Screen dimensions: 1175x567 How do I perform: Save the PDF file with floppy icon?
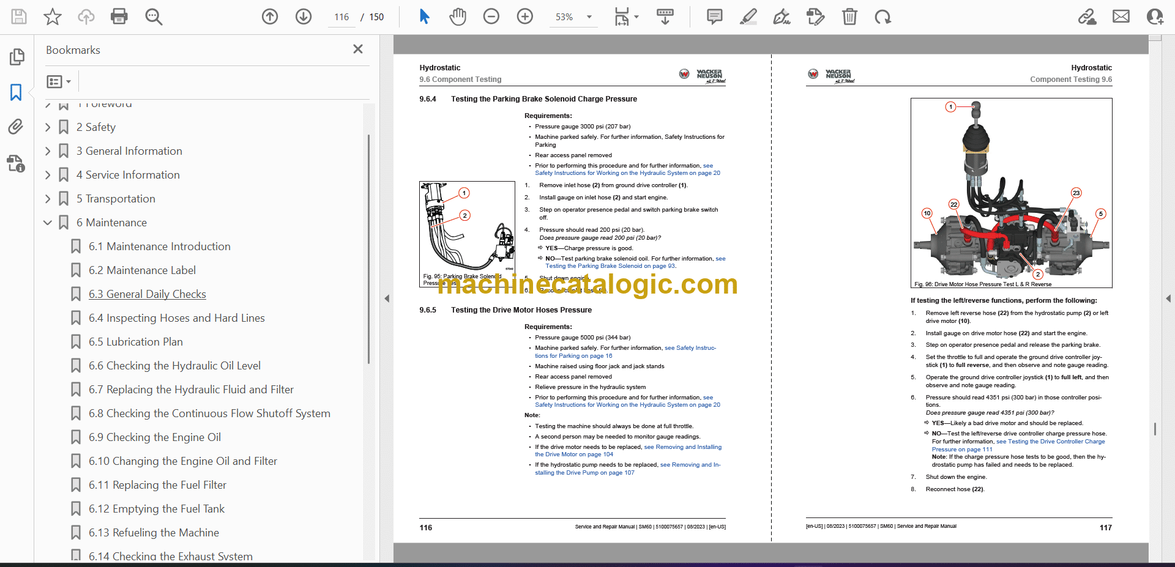19,17
